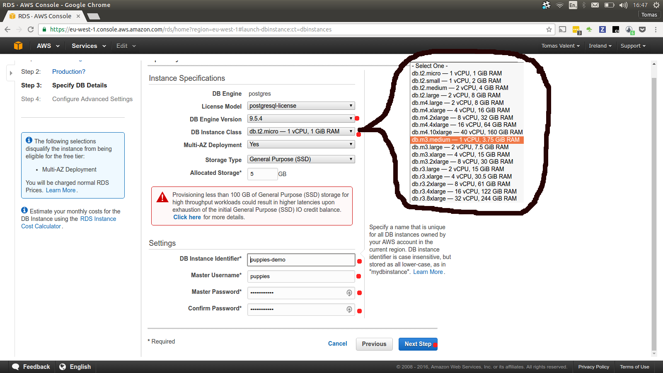The image size is (663, 373).
Task: Click the Cast icon in Chrome toolbar
Action: point(562,29)
